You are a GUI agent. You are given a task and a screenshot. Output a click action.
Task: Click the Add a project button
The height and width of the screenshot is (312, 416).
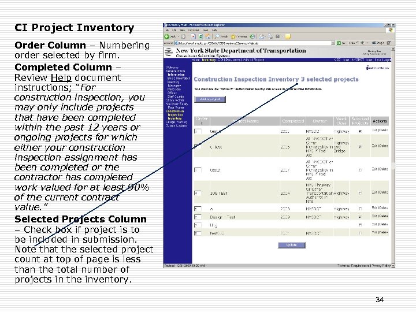coord(210,99)
